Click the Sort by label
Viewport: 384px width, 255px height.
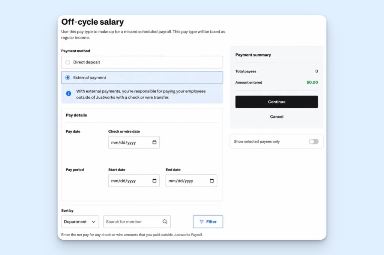(x=67, y=211)
